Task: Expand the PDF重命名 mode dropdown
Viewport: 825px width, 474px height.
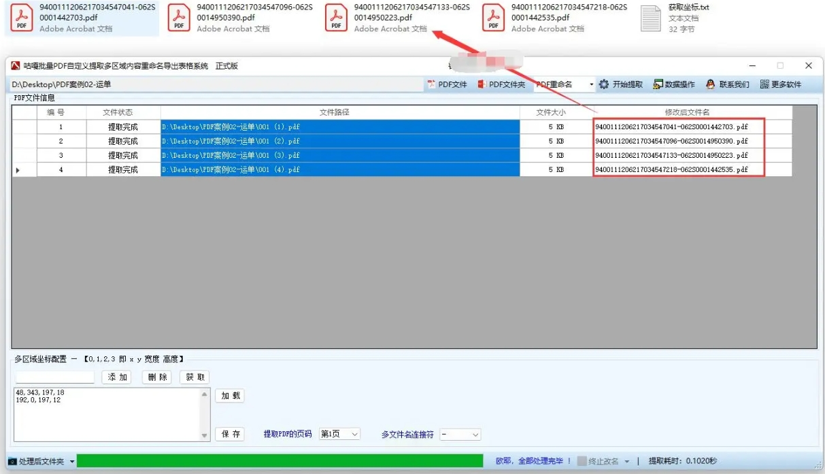Action: click(x=591, y=85)
